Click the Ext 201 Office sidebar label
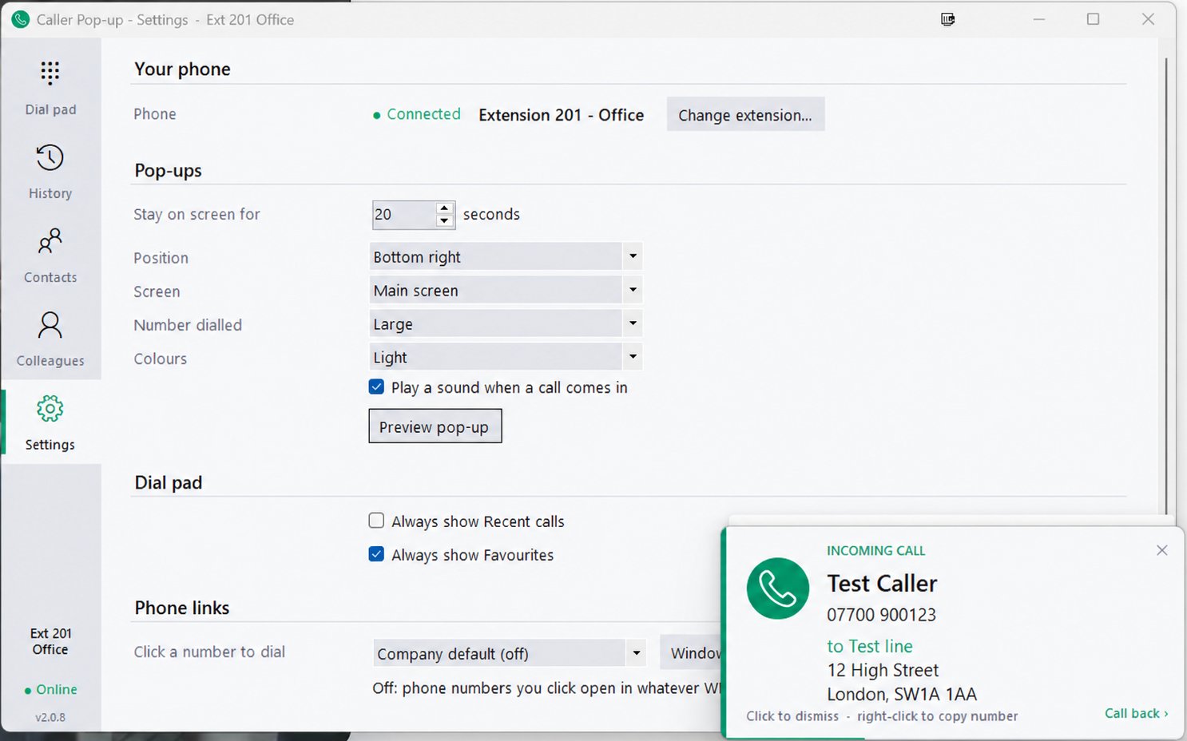 50,641
